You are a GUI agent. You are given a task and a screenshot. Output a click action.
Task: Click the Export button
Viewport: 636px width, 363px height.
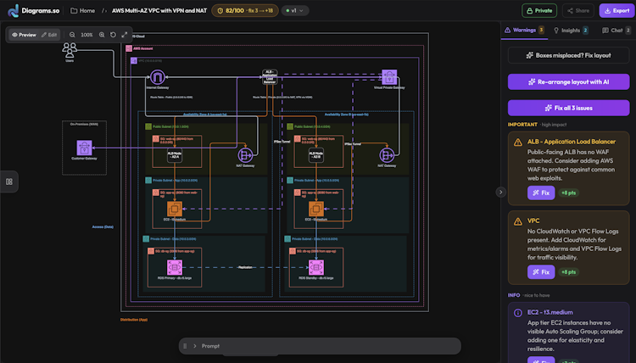click(616, 10)
